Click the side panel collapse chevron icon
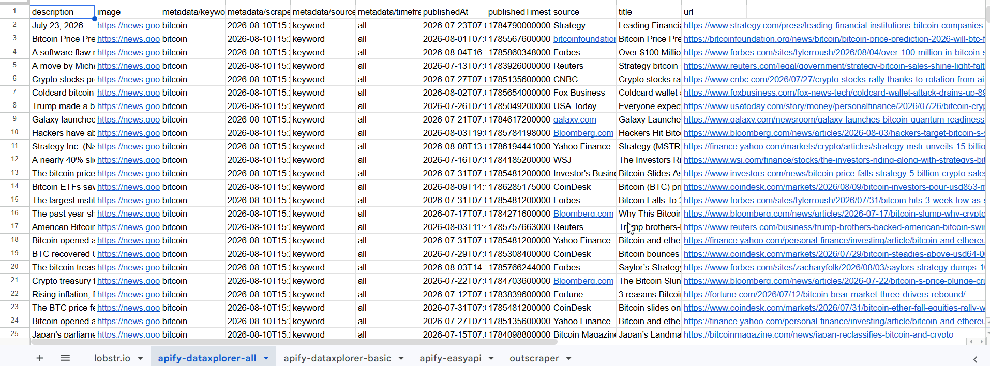 (975, 359)
